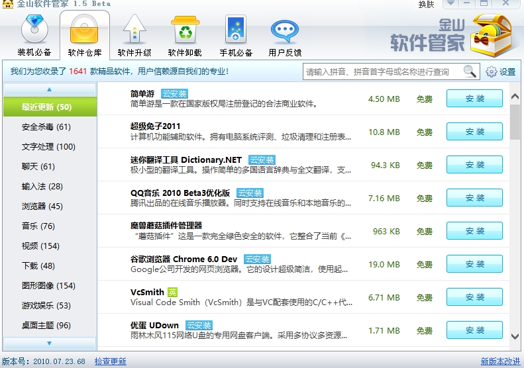Click 检查更新 link
Viewport: 524px width, 368px height.
(x=110, y=361)
